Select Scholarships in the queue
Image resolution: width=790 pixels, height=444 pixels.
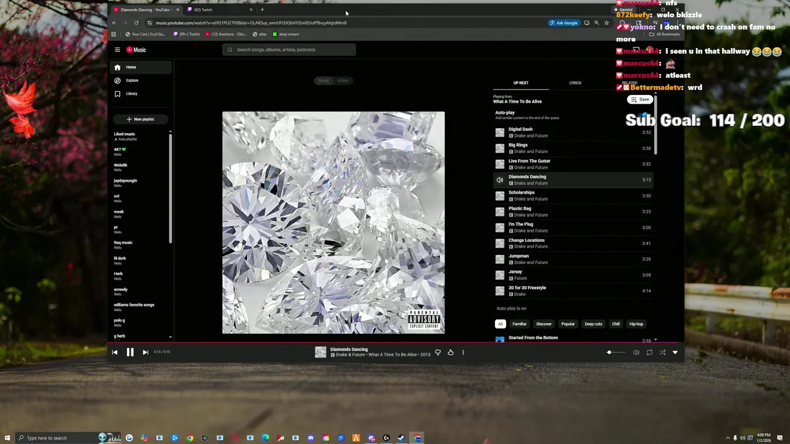[573, 195]
